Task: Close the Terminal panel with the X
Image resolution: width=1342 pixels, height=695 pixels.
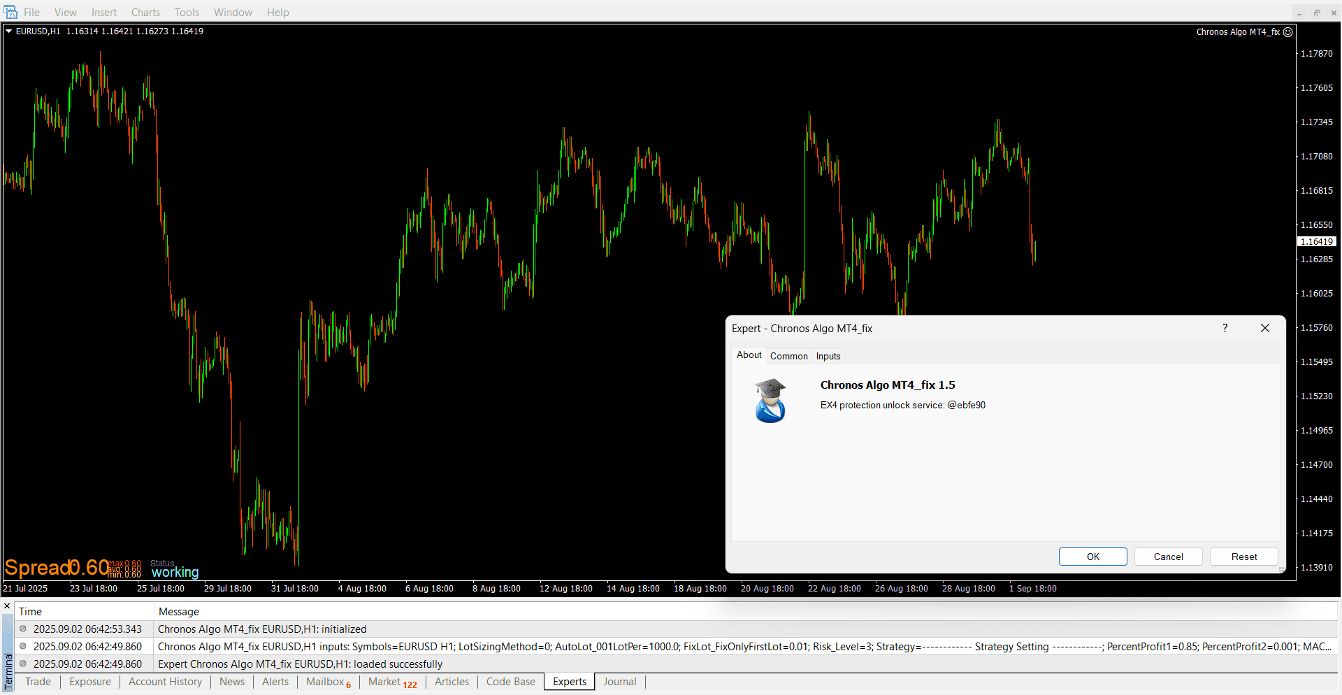Action: point(7,606)
